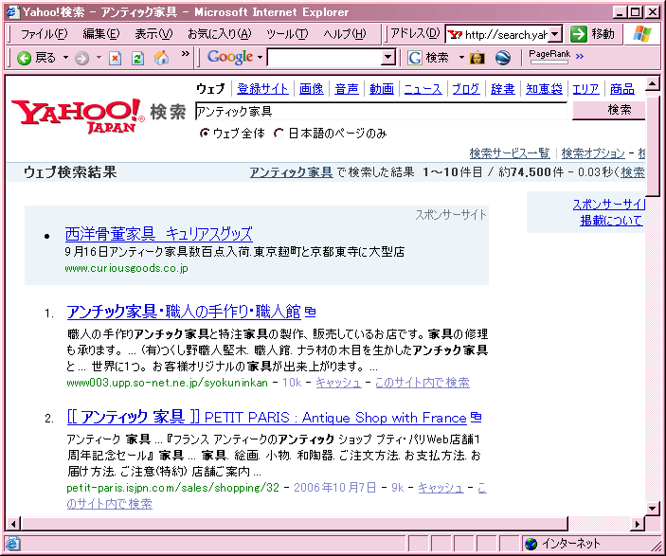Switch to the 知恵袋 search tab
The height and width of the screenshot is (556, 666).
(544, 89)
